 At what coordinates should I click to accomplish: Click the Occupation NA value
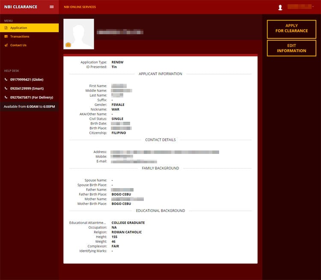click(114, 227)
